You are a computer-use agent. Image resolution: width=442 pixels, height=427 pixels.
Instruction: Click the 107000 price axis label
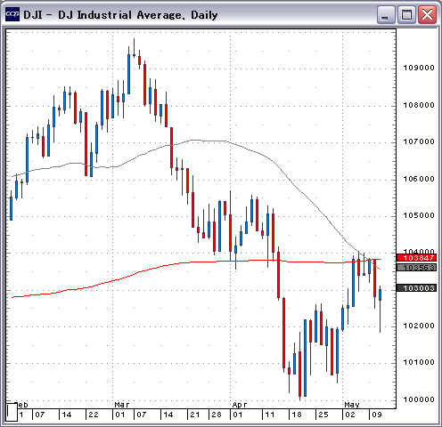tap(419, 141)
